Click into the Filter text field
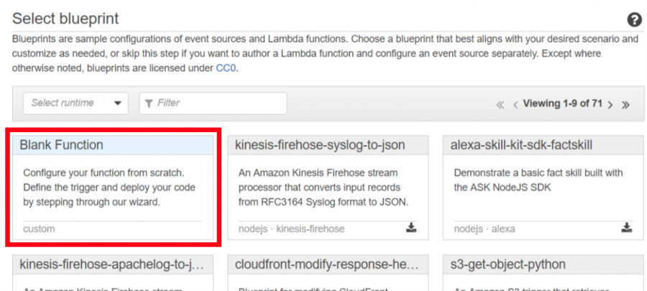The image size is (647, 291). pyautogui.click(x=213, y=103)
